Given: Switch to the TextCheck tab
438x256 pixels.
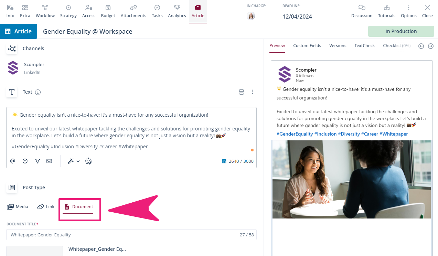Looking at the screenshot, I should [365, 45].
